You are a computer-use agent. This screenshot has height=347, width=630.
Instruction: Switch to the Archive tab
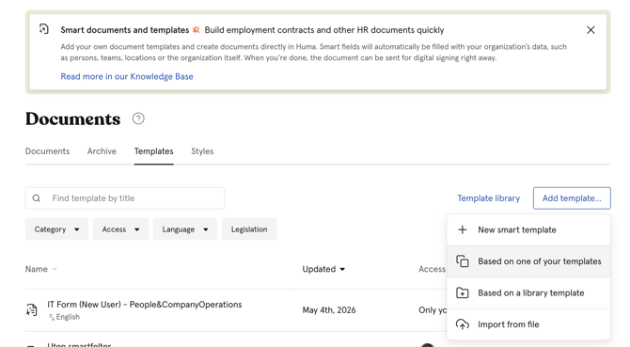102,151
